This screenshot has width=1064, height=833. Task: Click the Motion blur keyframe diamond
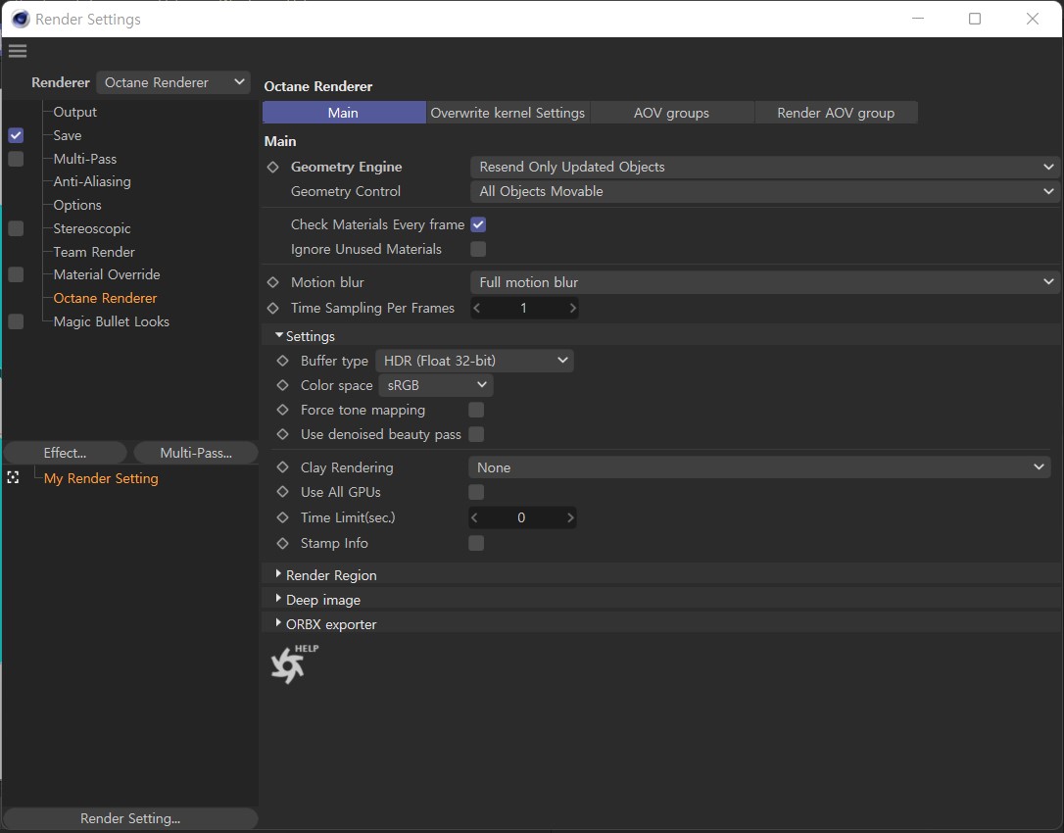pos(272,282)
